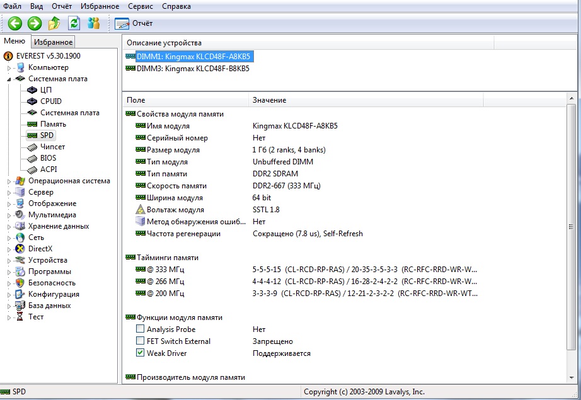
Task: Open the Отчёт report toolbar button
Action: (x=134, y=23)
